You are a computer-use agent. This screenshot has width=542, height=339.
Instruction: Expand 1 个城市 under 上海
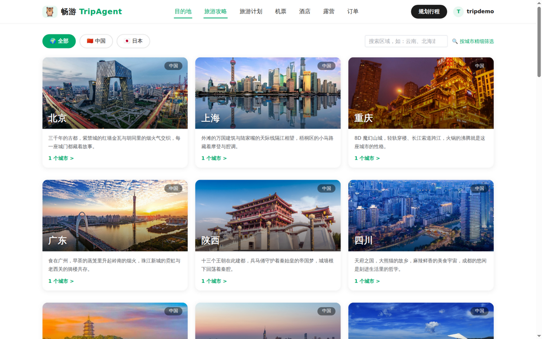(x=214, y=158)
